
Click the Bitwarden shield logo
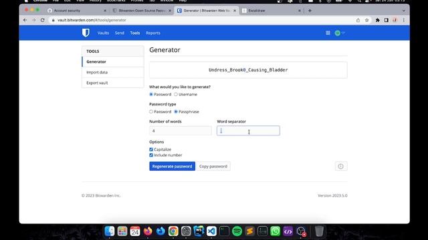pos(86,33)
